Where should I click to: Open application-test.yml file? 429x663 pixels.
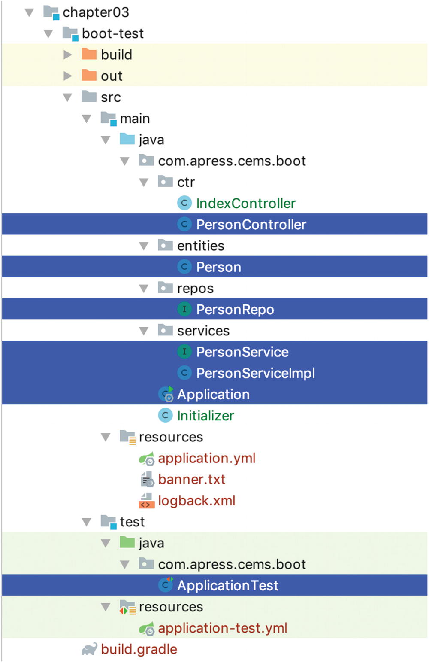tap(223, 628)
